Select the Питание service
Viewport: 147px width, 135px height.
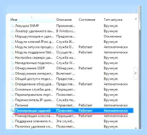click(x=22, y=105)
